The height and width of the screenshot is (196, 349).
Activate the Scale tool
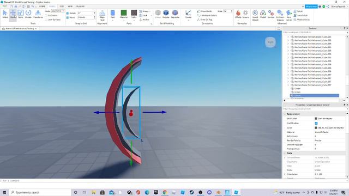[x=21, y=14]
